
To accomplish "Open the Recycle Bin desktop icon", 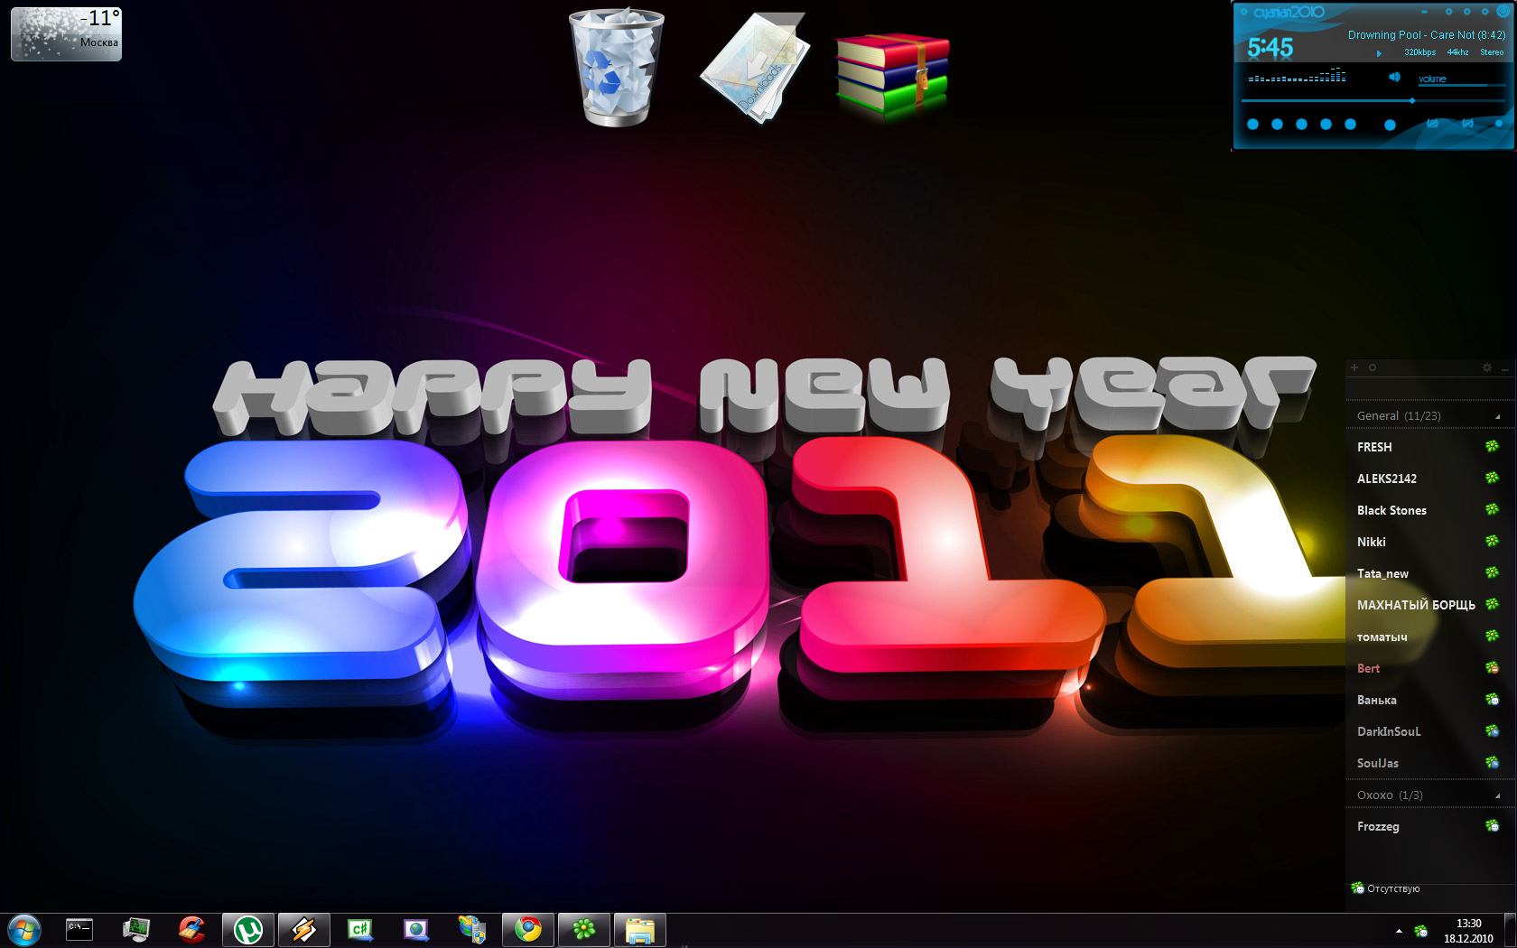I will click(x=616, y=68).
